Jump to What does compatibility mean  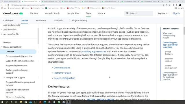(169, 36)
